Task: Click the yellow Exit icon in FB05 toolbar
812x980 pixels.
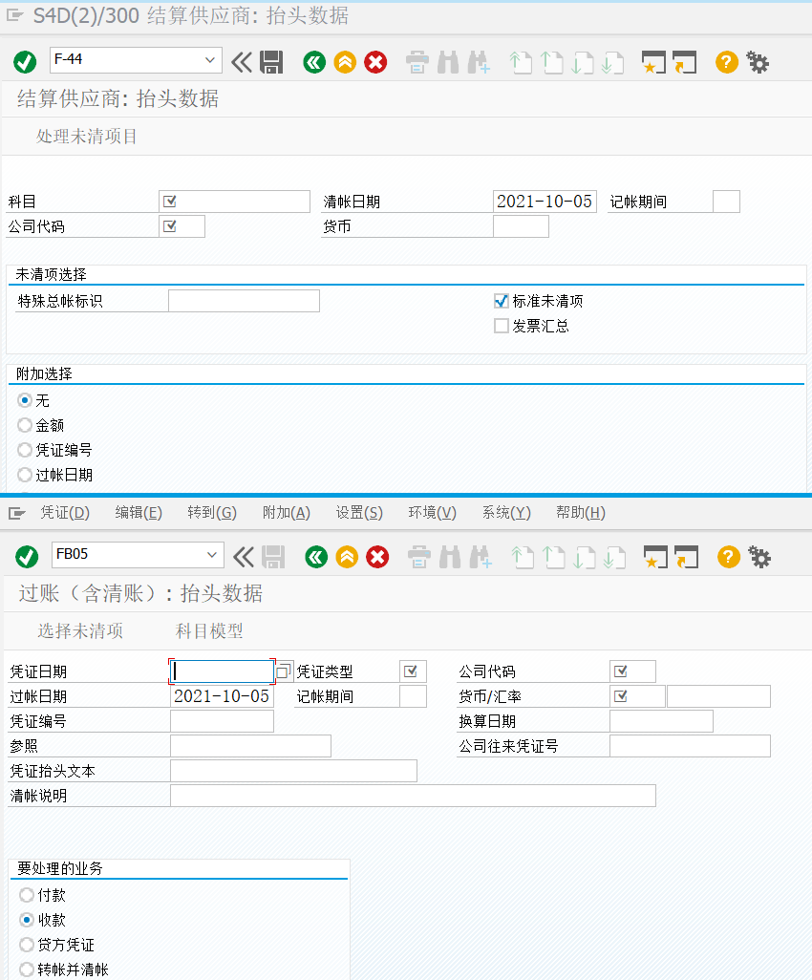Action: point(345,557)
